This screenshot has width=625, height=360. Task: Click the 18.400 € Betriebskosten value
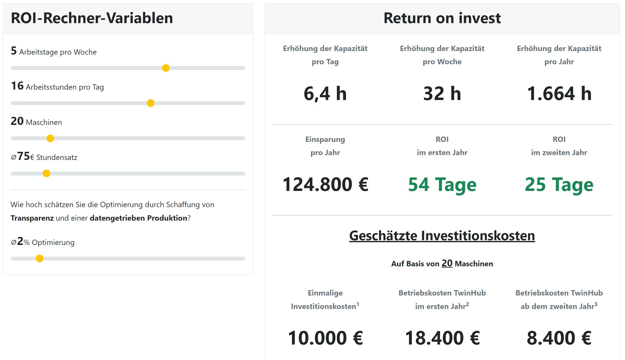tap(442, 338)
